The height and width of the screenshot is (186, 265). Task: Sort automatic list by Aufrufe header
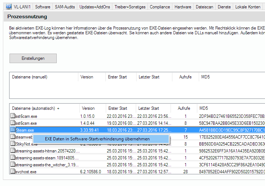point(184,108)
